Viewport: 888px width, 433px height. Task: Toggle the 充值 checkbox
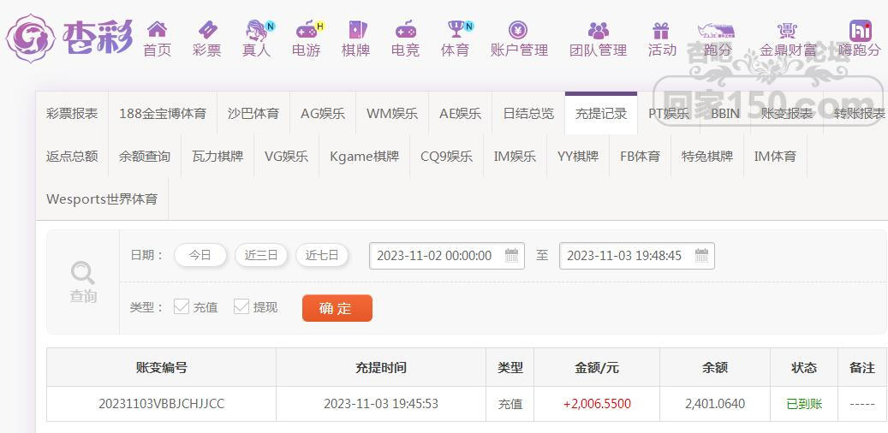coord(182,306)
